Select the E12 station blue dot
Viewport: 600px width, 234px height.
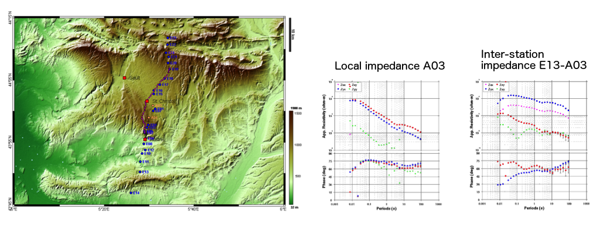145,150
